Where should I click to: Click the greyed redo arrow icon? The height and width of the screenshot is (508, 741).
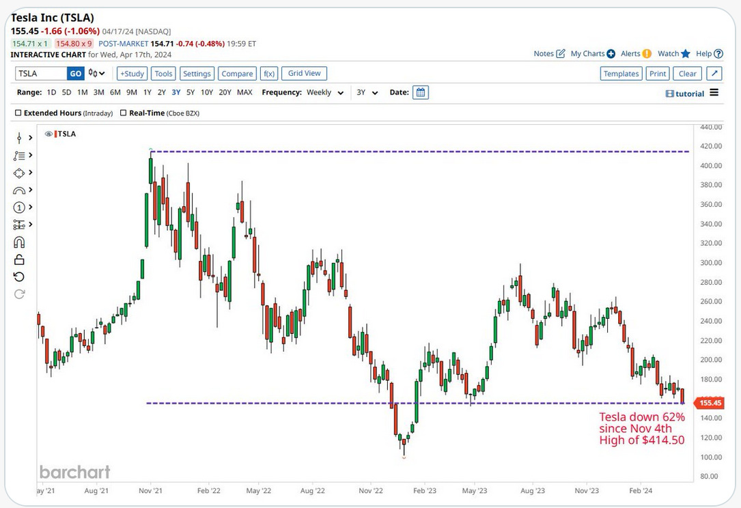coord(19,294)
